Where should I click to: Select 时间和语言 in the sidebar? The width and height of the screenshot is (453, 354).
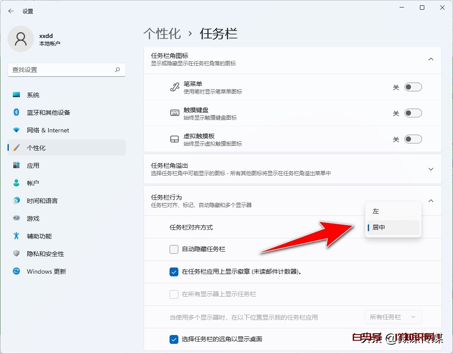click(x=42, y=201)
